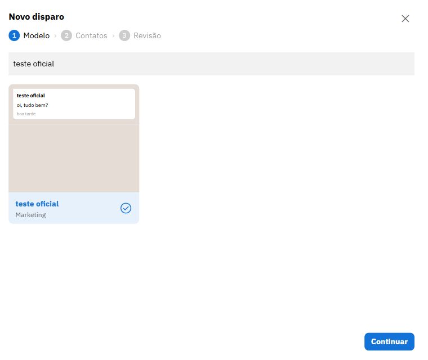Focus the 'teste oficial' search field
428x360 pixels.
click(212, 64)
